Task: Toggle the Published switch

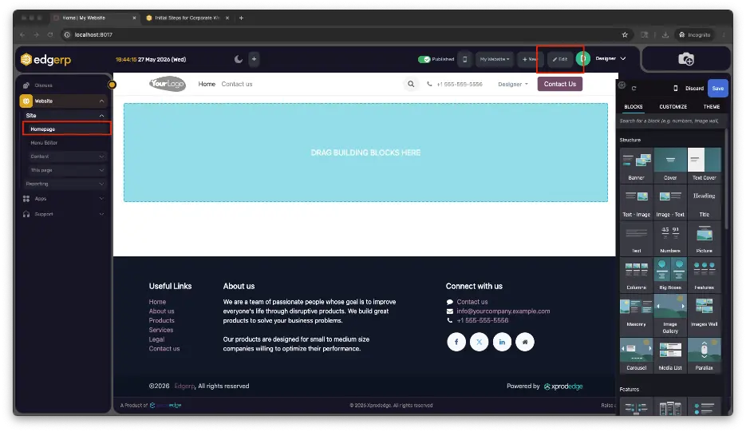Action: coord(424,59)
